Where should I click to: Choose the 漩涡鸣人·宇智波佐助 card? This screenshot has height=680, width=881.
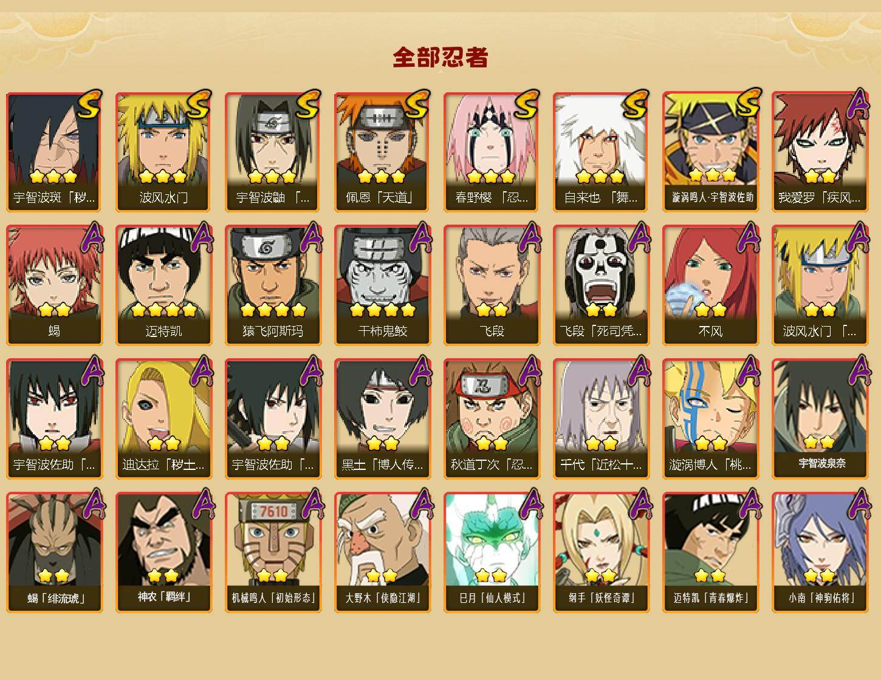(710, 152)
